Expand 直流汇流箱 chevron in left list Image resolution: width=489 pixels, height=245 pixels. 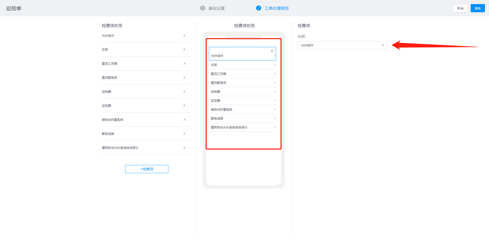[x=184, y=63]
